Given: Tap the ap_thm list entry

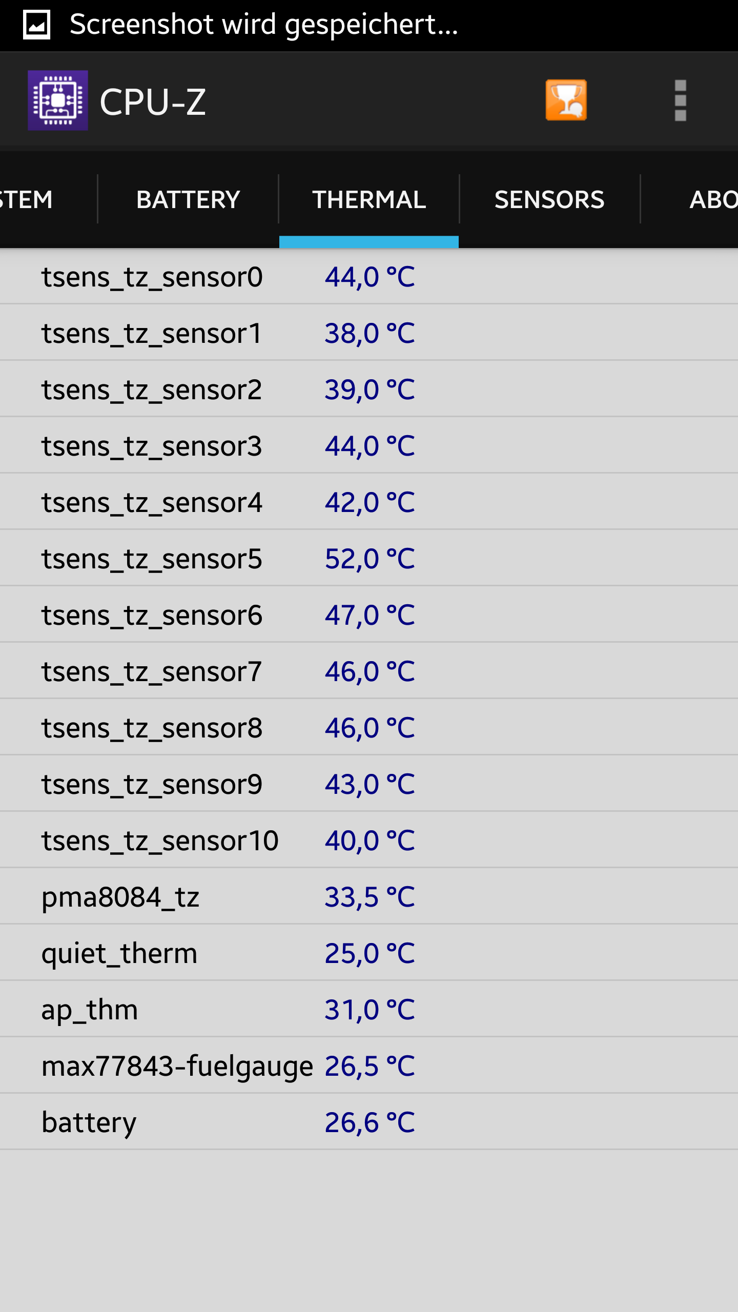Looking at the screenshot, I should tap(369, 1010).
